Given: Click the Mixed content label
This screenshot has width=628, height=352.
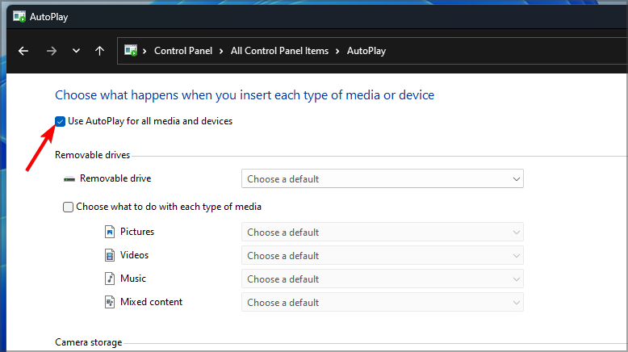Looking at the screenshot, I should (x=152, y=302).
